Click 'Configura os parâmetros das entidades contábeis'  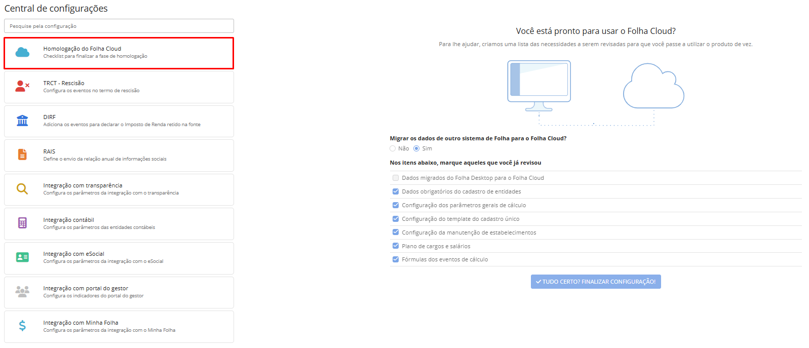coord(99,227)
